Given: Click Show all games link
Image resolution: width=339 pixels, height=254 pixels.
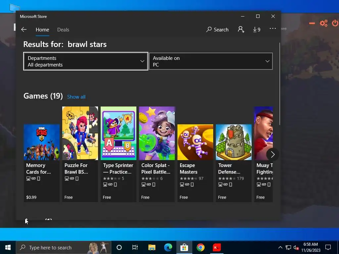Looking at the screenshot, I should pos(76,97).
